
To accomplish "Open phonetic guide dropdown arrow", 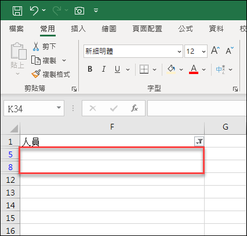I will tap(230, 69).
